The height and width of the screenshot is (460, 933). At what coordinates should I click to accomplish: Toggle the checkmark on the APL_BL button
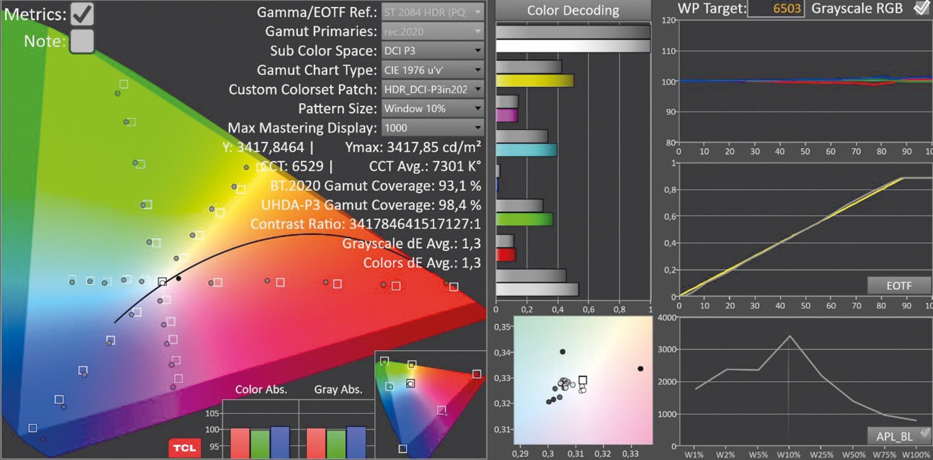[x=925, y=432]
